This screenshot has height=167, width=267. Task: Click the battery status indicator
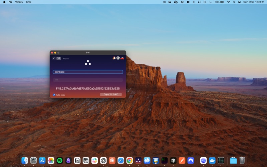click(219, 2)
